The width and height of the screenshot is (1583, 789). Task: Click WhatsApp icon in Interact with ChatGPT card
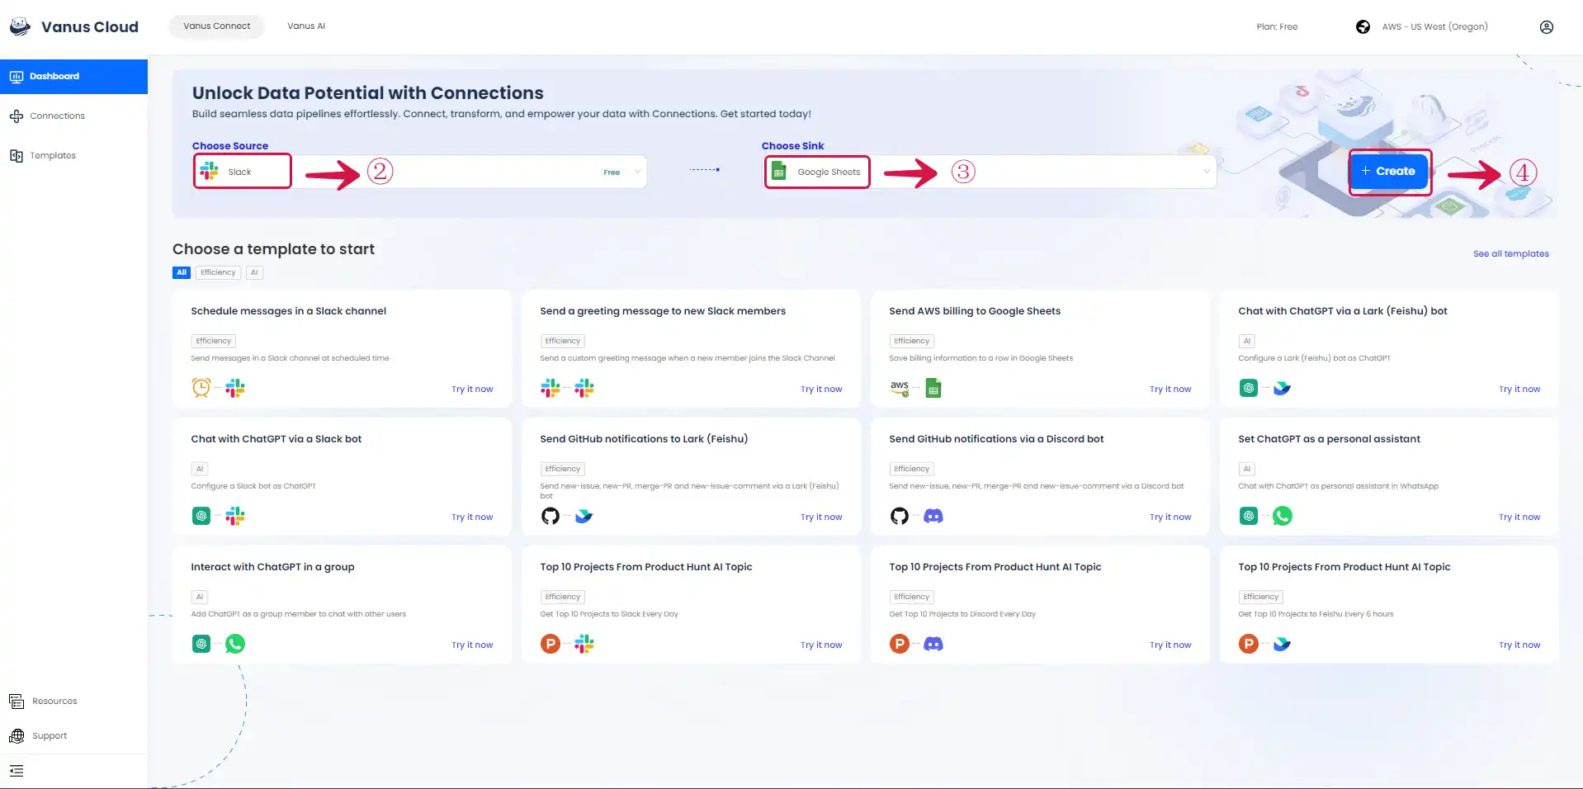[x=235, y=644]
